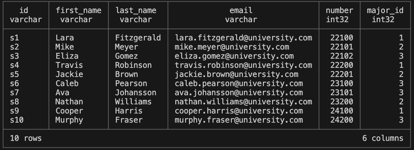Image resolution: width=414 pixels, height=150 pixels.
Task: Click the travis.robinson@university.com email address
Action: click(x=243, y=65)
